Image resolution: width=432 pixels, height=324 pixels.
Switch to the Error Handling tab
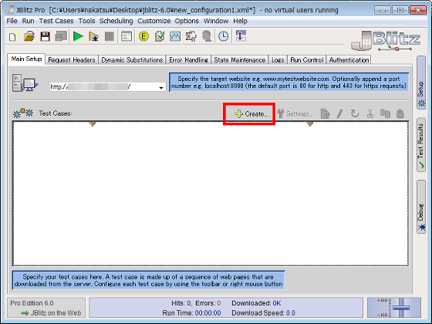[x=189, y=60]
